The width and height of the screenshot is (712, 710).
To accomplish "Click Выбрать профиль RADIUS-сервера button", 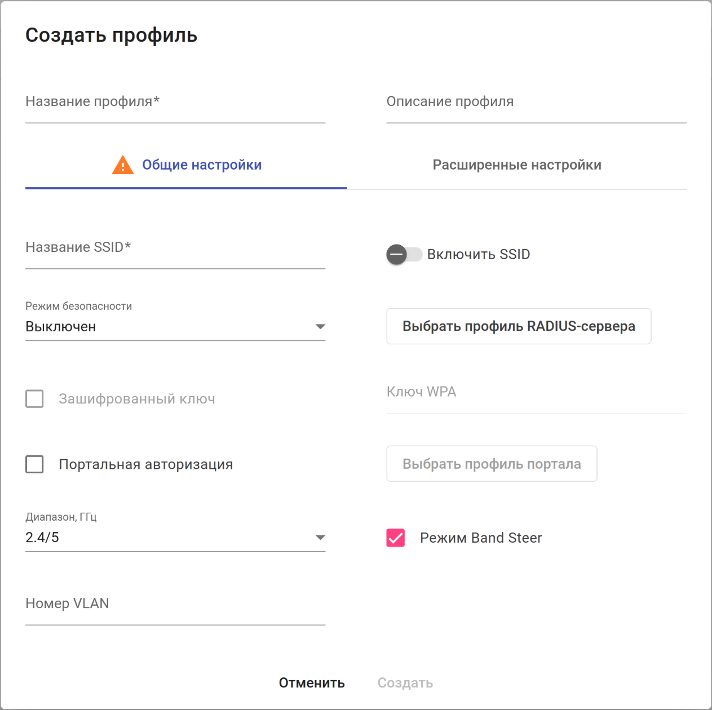I will [519, 326].
